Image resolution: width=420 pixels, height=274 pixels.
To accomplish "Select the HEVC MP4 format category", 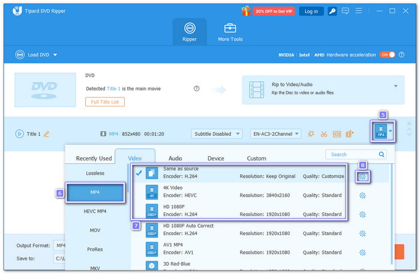I will click(x=95, y=211).
